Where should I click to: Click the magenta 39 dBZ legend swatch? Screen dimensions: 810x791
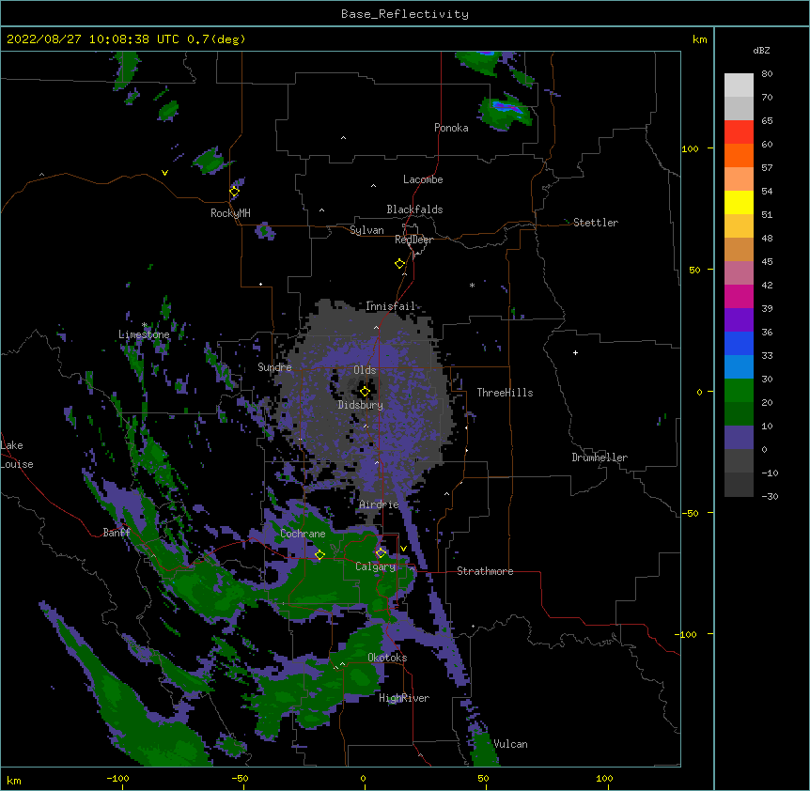(739, 296)
